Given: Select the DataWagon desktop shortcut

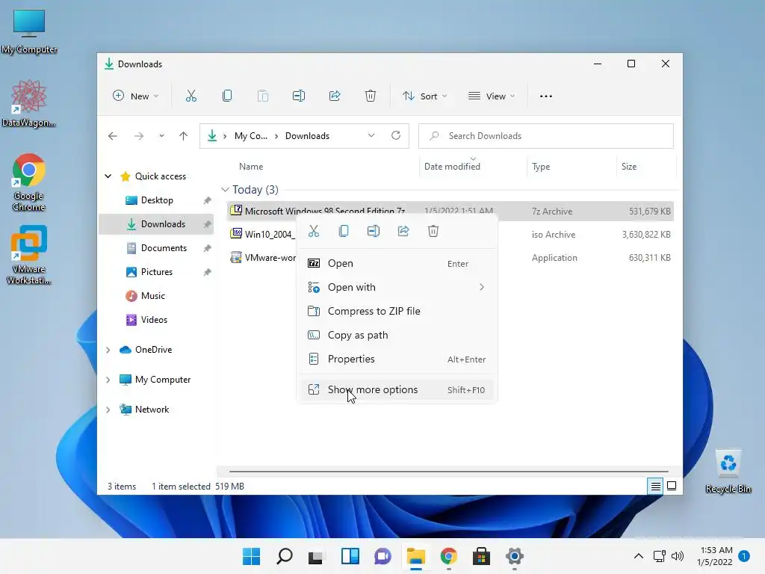Looking at the screenshot, I should pos(29,103).
